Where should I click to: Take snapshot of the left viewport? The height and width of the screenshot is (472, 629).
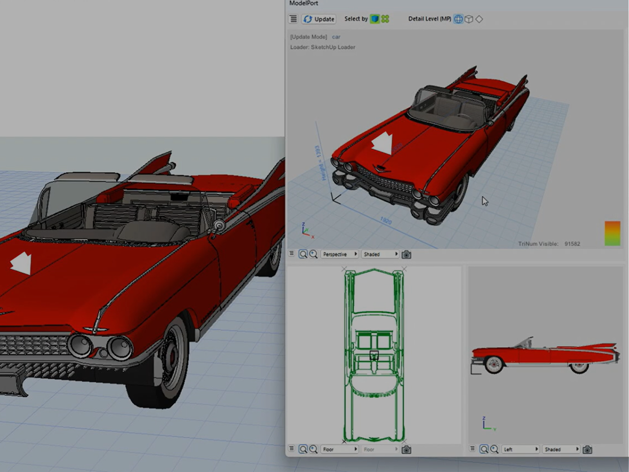pos(587,449)
